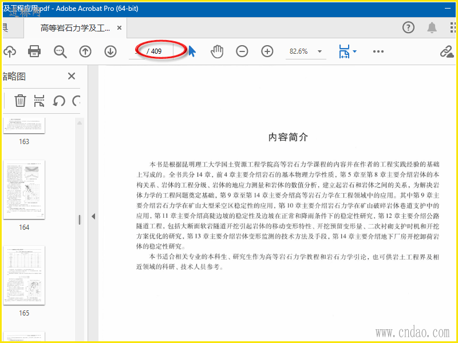This screenshot has width=458, height=343.
Task: Click the thumbnail panel scroll up arrow
Action: pos(80,123)
